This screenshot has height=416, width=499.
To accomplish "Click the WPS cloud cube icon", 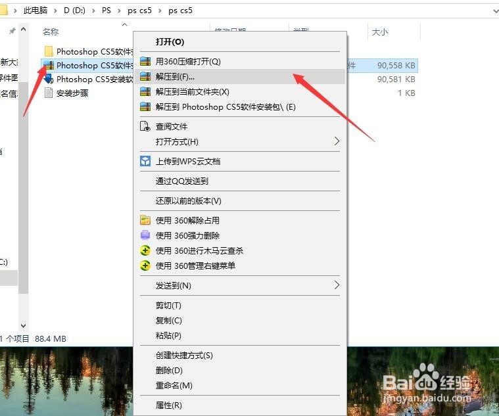I will coord(145,161).
